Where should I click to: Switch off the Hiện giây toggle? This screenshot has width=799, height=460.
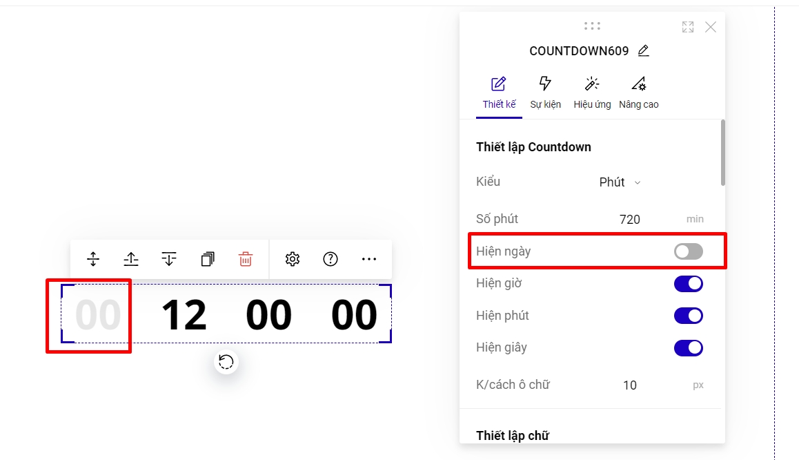pos(688,347)
